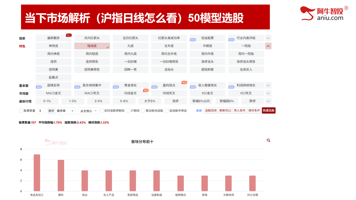This screenshot has height=200, width=356.
Task: Select the 跌停 filter
Action: (252, 101)
